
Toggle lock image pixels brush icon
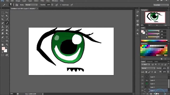tap(149, 72)
